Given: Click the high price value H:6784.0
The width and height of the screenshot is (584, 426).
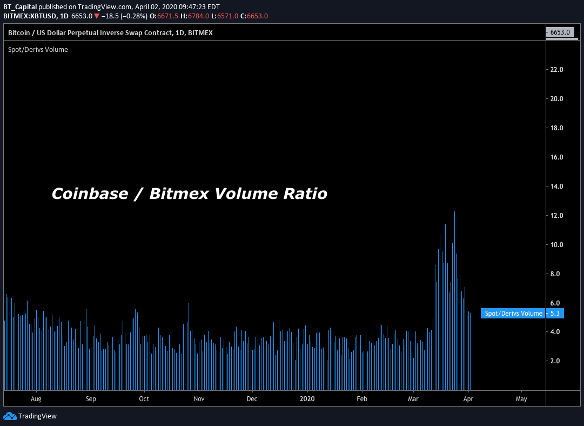Looking at the screenshot, I should click(x=195, y=16).
